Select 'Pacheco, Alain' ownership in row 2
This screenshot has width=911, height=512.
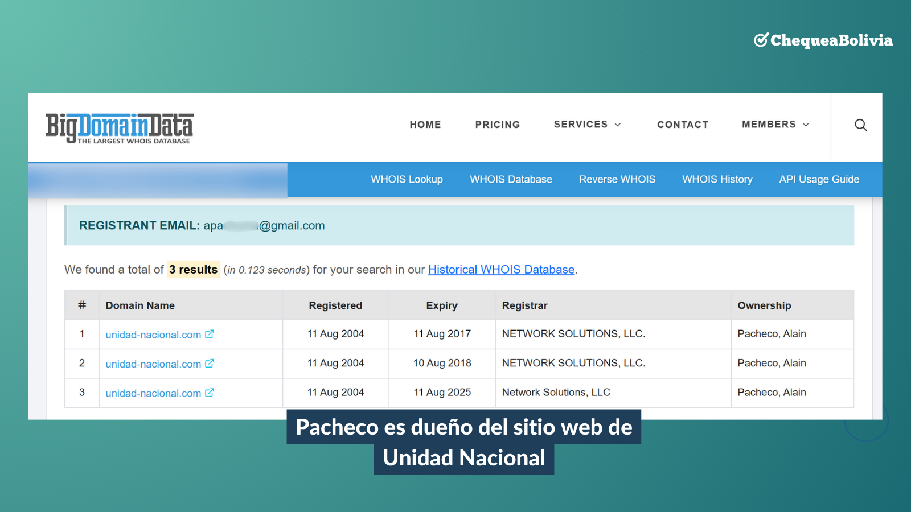point(772,363)
